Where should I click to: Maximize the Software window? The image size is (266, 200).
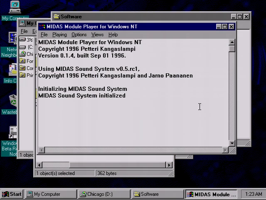pos(240,17)
